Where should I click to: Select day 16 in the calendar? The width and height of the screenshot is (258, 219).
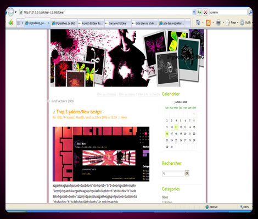(167, 134)
